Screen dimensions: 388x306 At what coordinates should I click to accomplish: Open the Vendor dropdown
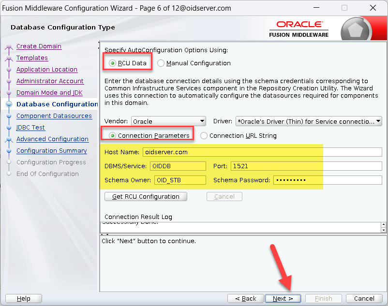point(168,121)
